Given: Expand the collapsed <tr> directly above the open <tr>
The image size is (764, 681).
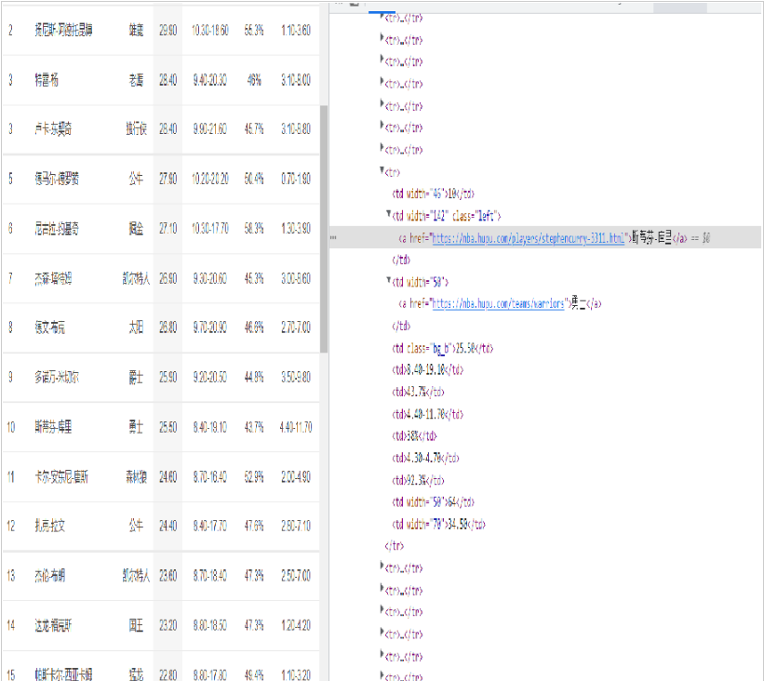Looking at the screenshot, I should (382, 147).
